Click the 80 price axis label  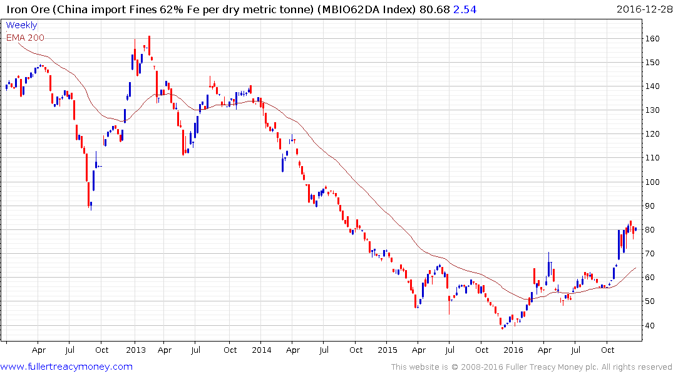650,230
